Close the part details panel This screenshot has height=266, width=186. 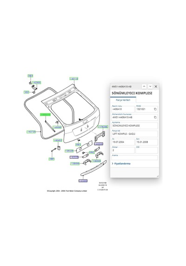tap(156, 86)
